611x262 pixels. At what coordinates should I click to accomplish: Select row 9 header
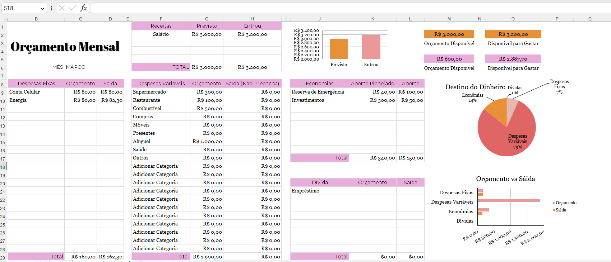(3, 93)
